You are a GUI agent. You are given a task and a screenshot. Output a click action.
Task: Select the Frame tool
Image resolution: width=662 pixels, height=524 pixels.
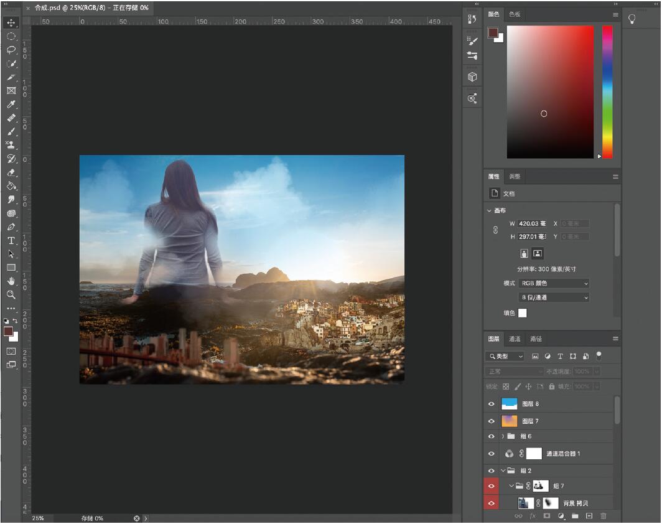[x=11, y=91]
